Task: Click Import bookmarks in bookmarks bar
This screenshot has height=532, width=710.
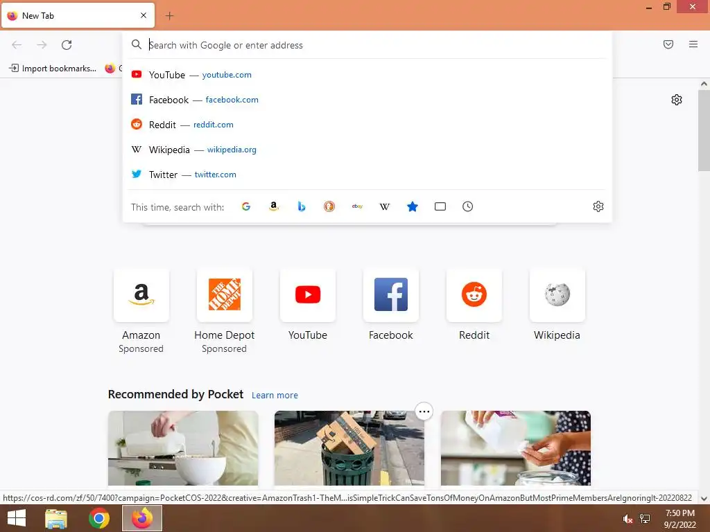Action: point(53,69)
